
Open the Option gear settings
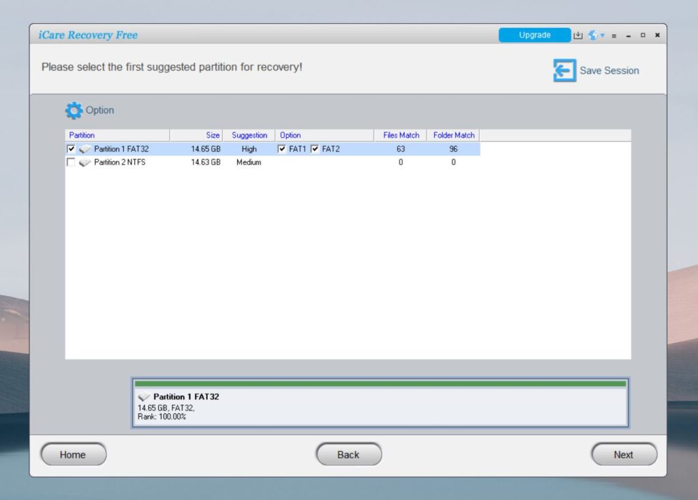pyautogui.click(x=74, y=110)
